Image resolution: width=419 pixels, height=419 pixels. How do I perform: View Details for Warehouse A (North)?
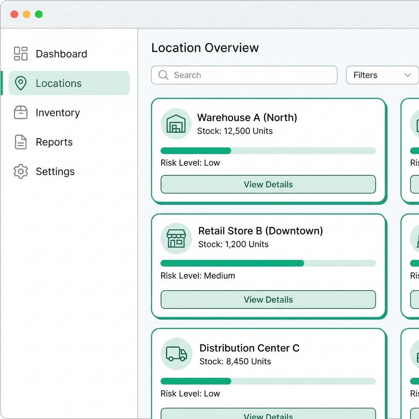pos(268,185)
